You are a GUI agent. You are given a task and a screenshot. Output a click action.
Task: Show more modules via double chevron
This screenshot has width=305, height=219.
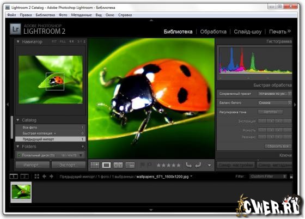tap(289, 31)
